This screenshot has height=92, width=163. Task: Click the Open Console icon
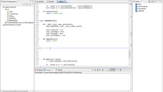[125, 70]
